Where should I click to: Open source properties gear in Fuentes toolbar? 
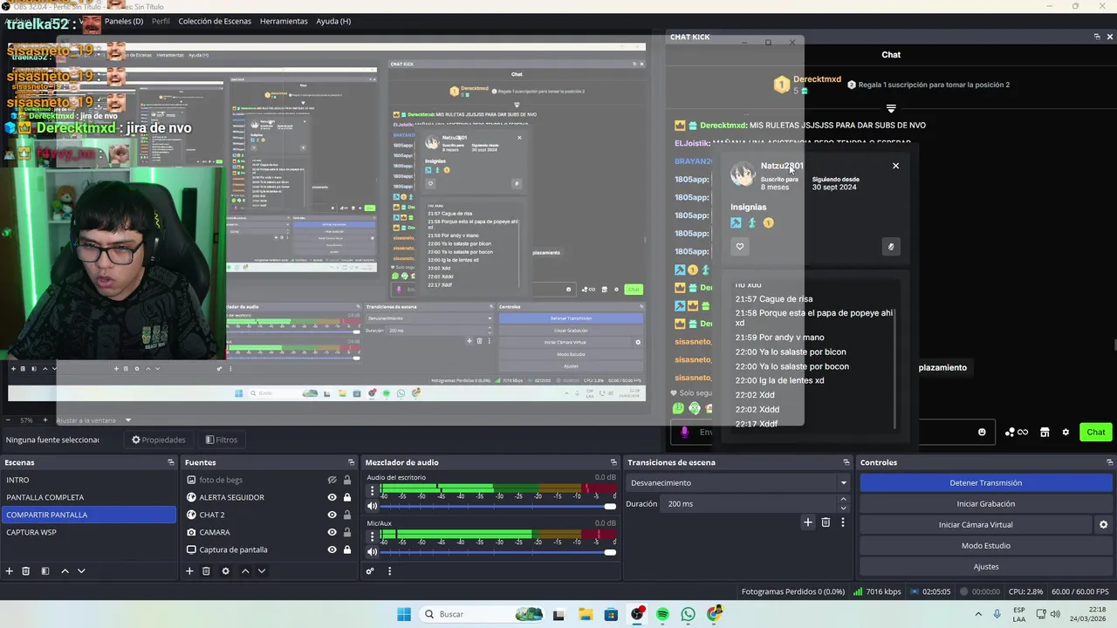tap(225, 571)
